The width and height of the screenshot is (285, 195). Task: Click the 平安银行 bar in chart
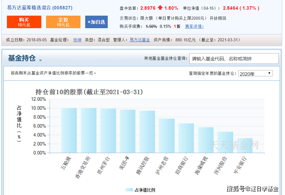[x=245, y=146]
